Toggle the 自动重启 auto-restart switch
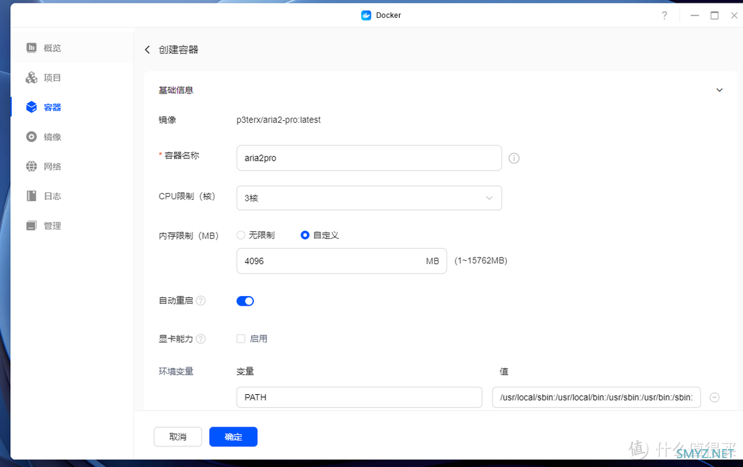This screenshot has width=743, height=467. [x=245, y=301]
